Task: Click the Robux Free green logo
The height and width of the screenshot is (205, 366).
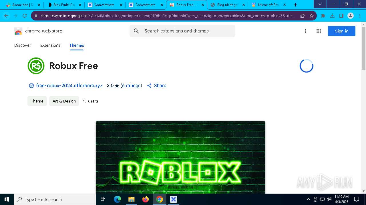Action: [x=36, y=66]
